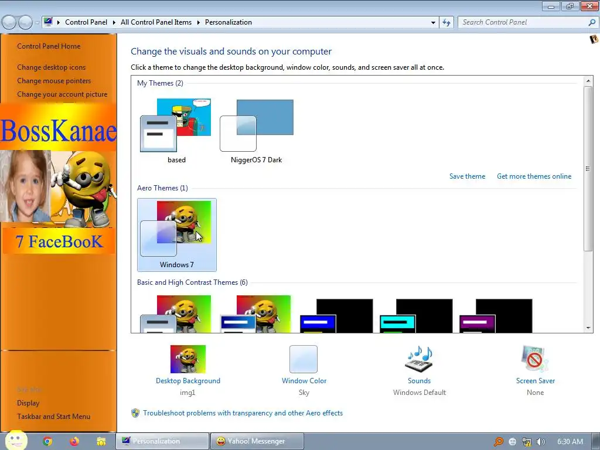Screen dimensions: 600x450
Task: Click 'Basic and High Contrast Themes (6)' header
Action: pyautogui.click(x=192, y=282)
